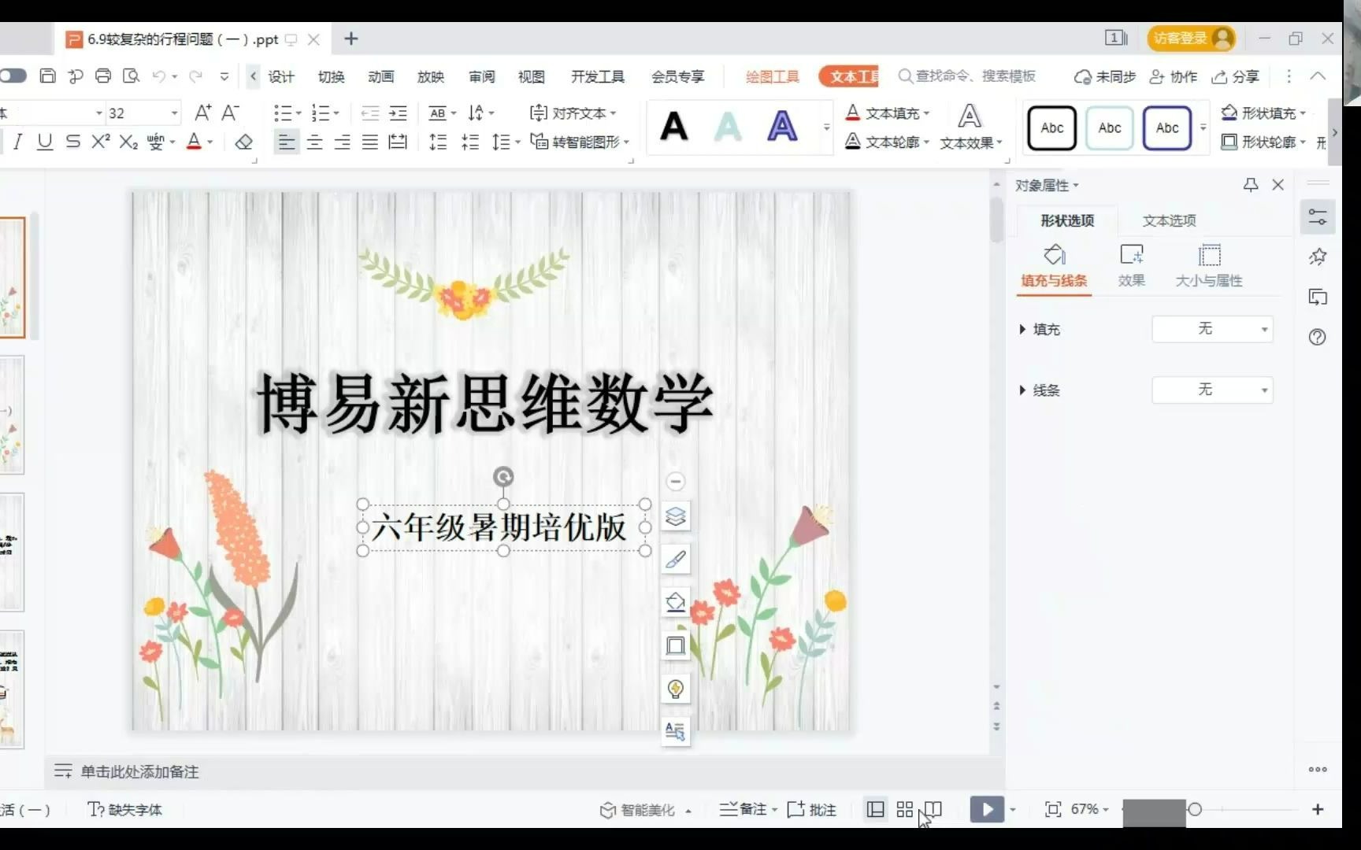1361x850 pixels.
Task: Apply black outline Abc shape style
Action: pyautogui.click(x=1051, y=128)
